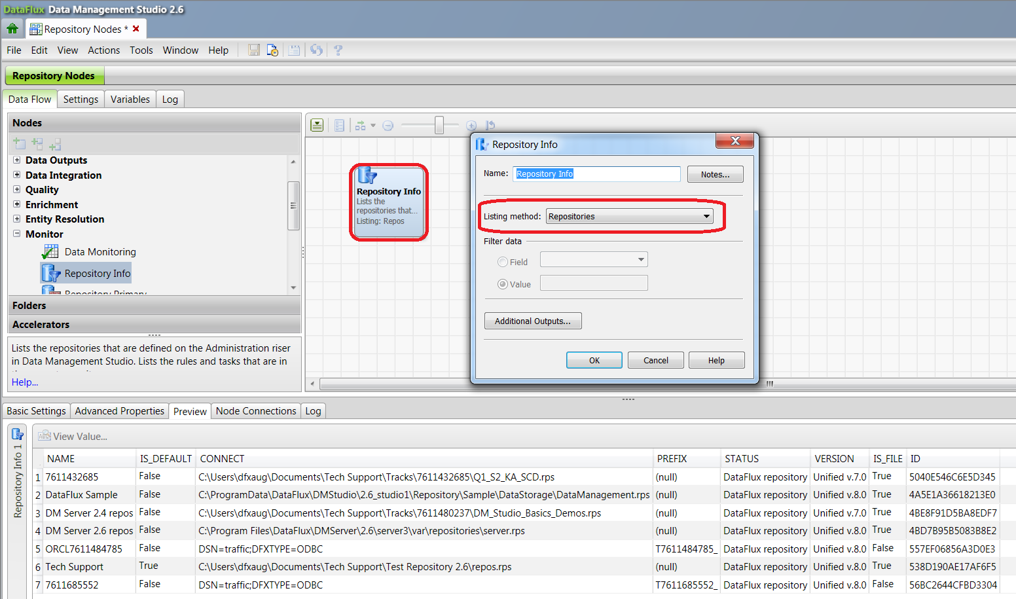Screen dimensions: 1016x599
Task: Click the Name text field in Repository Info dialog
Action: pyautogui.click(x=596, y=173)
